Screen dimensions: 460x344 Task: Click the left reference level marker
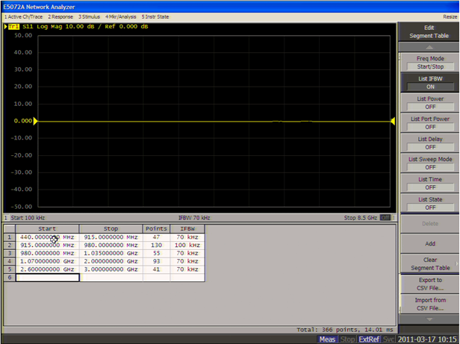pyautogui.click(x=35, y=121)
